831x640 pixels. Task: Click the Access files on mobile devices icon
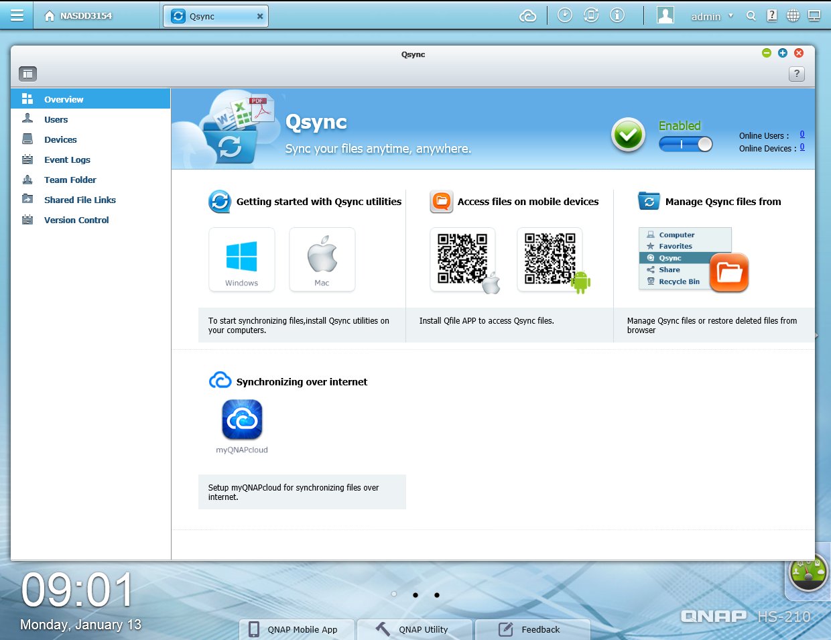pos(442,202)
